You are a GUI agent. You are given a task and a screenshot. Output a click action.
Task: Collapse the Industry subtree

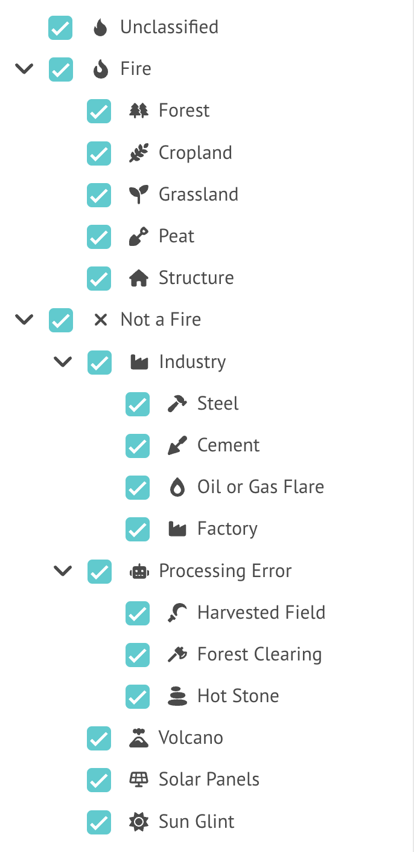click(62, 361)
